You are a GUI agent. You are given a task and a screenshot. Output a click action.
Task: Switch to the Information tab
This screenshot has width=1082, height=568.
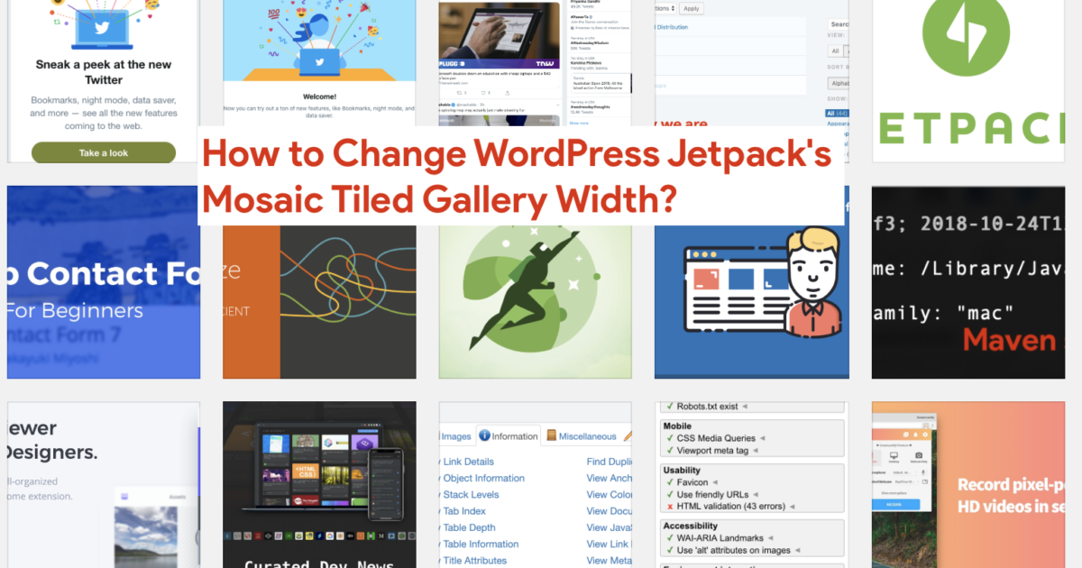tap(509, 436)
